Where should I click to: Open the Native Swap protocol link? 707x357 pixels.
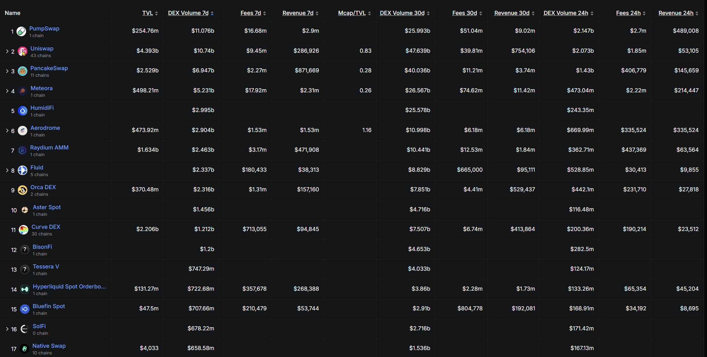49,346
